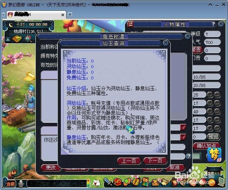The image size is (228, 190).
Task: Close the character tab
Action: 63,15
